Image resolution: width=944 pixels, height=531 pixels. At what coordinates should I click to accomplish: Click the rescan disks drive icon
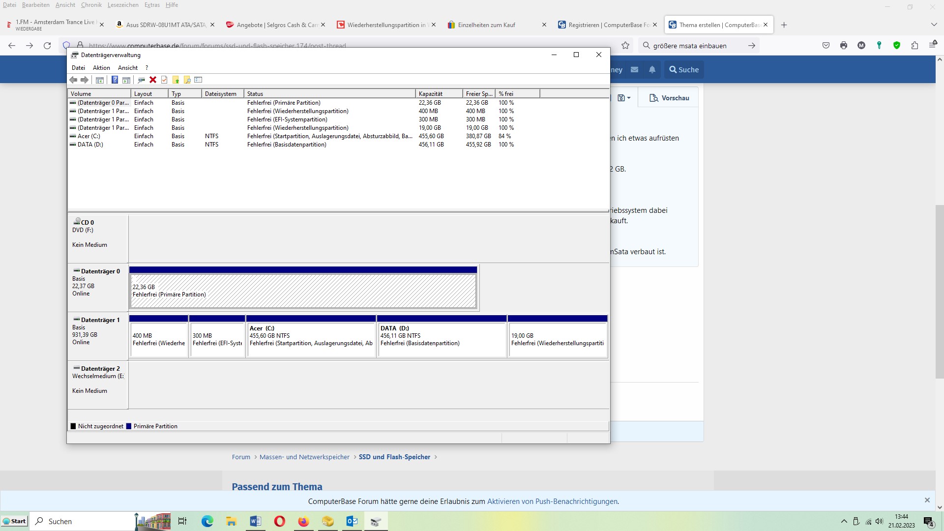(x=141, y=80)
